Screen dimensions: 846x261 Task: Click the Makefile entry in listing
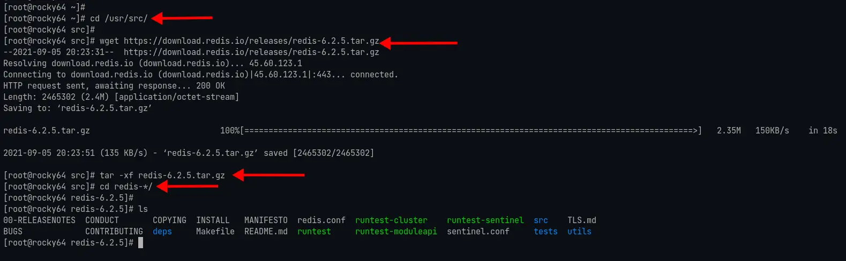(215, 232)
